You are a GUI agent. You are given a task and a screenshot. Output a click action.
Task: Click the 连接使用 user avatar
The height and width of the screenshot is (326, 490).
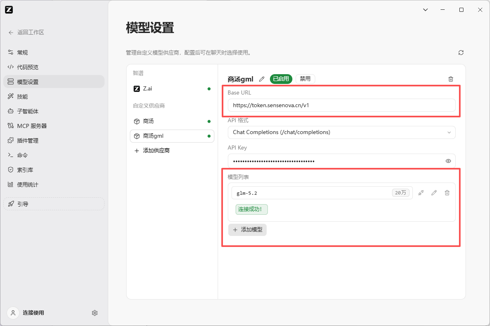13,313
